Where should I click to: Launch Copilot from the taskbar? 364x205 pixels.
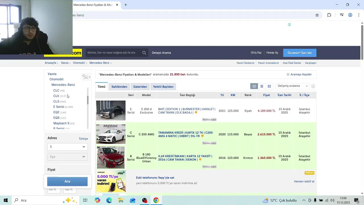pos(98,200)
